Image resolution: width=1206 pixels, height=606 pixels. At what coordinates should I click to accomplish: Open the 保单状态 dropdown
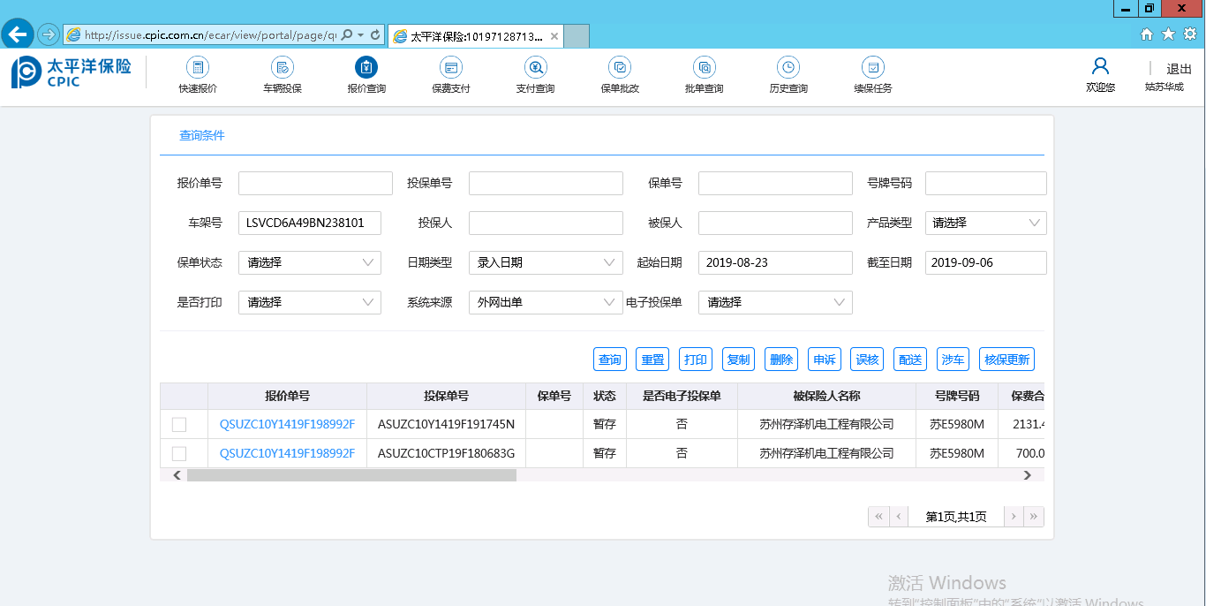coord(309,263)
